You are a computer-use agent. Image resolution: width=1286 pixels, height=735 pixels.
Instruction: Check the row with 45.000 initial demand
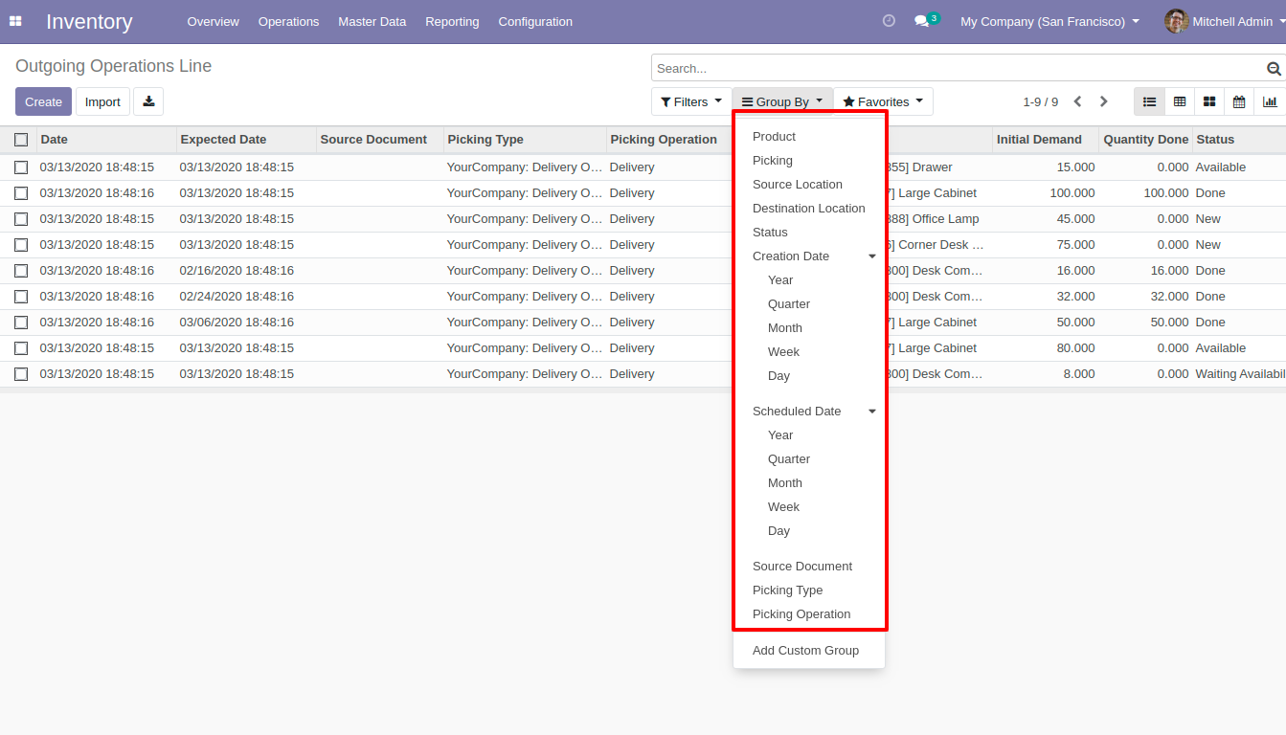point(21,219)
